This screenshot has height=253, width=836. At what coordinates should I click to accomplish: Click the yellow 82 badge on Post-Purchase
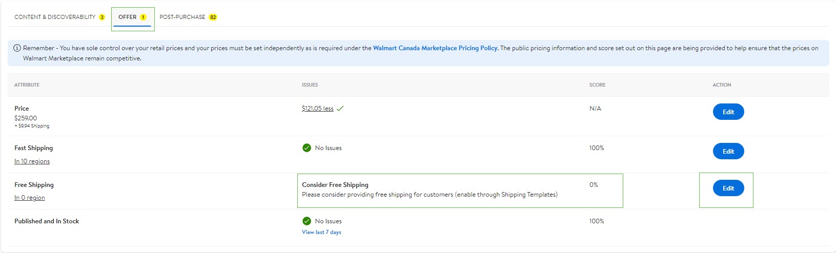[x=213, y=17]
